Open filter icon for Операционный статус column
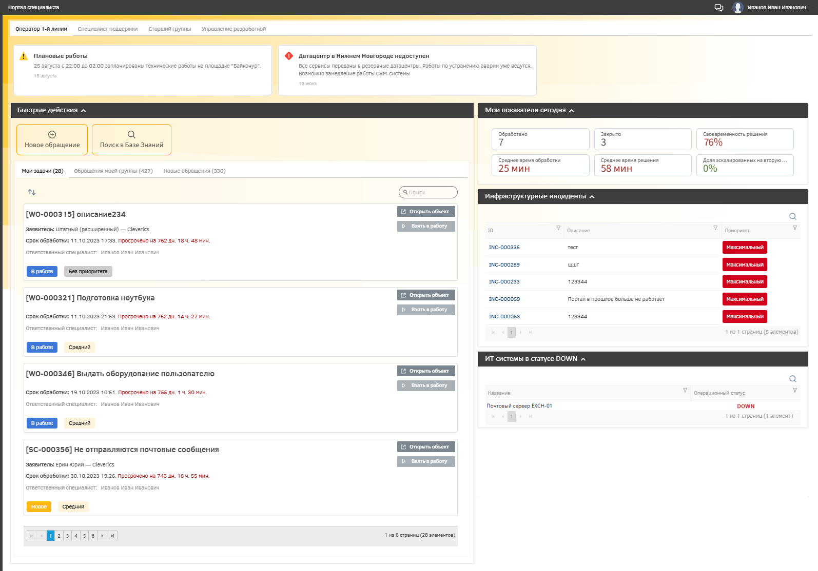Screen dimensions: 818x571 pyautogui.click(x=794, y=391)
